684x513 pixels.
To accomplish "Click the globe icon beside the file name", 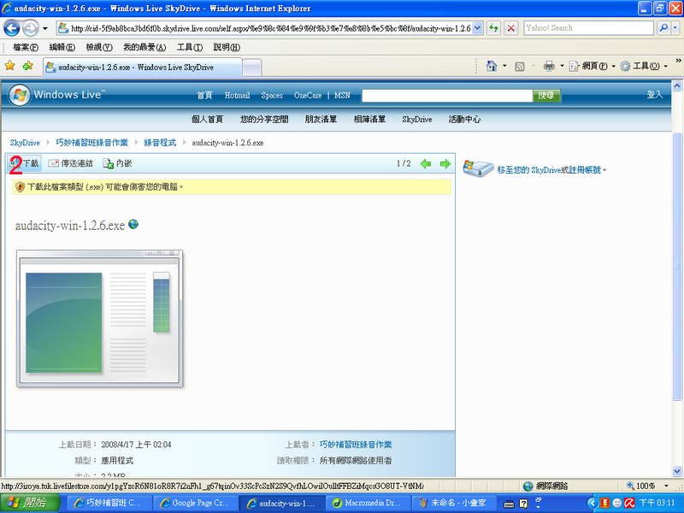I will click(x=133, y=224).
